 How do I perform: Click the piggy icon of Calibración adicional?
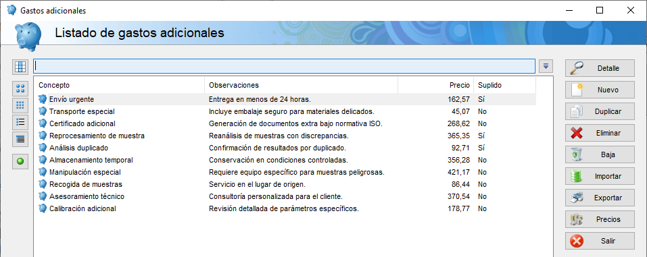pyautogui.click(x=43, y=208)
